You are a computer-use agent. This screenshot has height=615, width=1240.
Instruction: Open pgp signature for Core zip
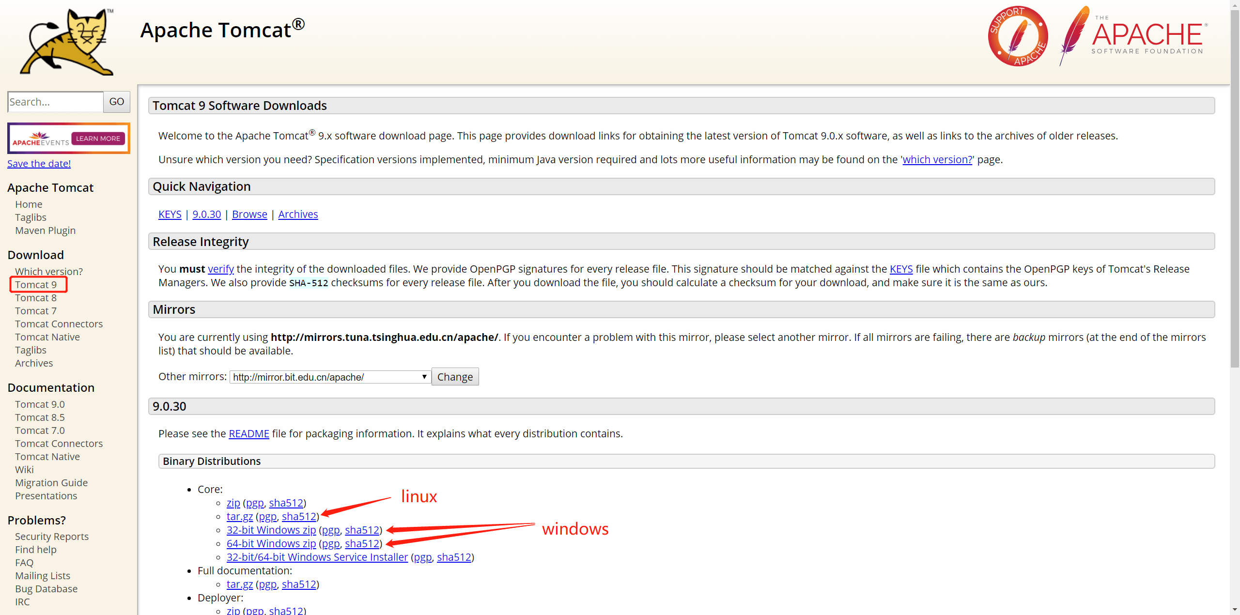(x=255, y=503)
